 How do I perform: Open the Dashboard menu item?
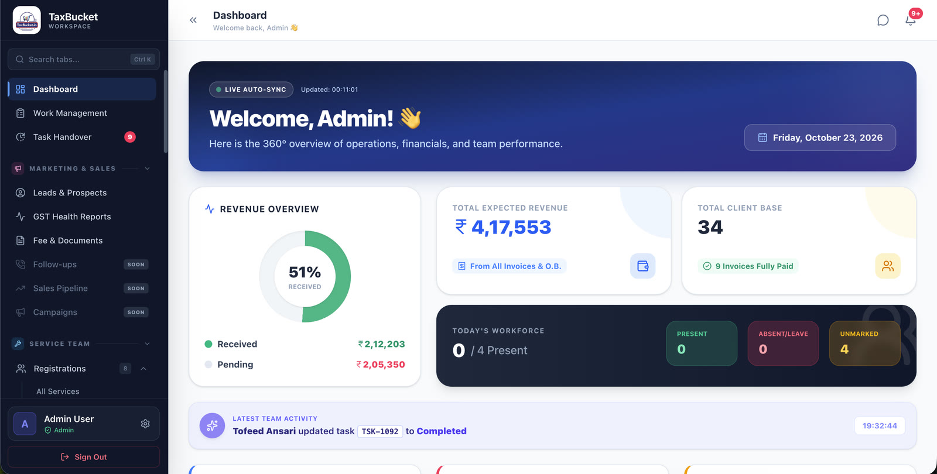(82, 89)
